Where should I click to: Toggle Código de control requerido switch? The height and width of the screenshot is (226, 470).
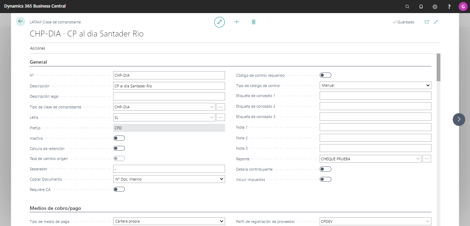click(325, 75)
